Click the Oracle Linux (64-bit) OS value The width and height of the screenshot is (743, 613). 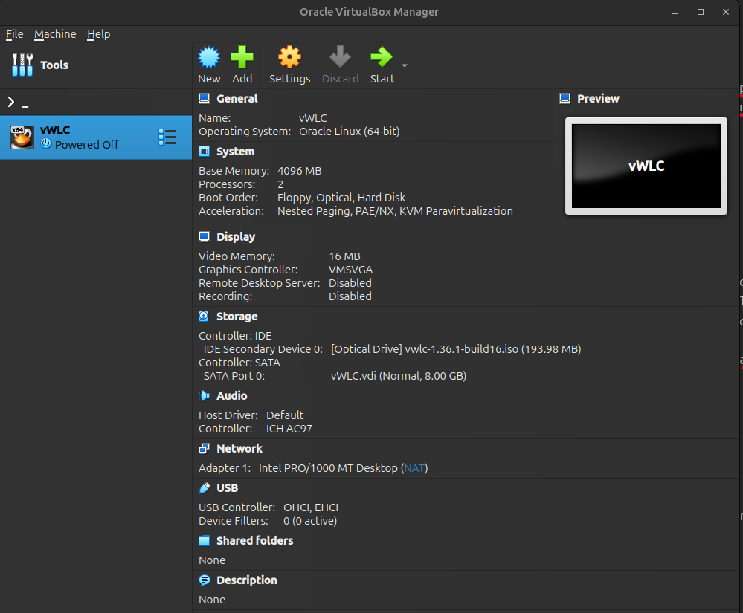pyautogui.click(x=350, y=132)
